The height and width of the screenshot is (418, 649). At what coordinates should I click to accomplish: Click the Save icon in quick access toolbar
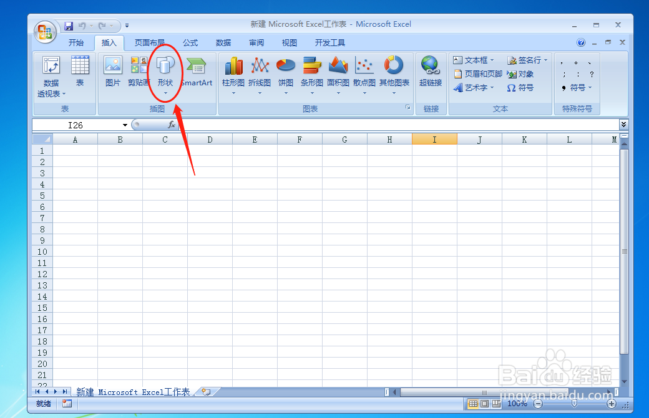point(69,26)
